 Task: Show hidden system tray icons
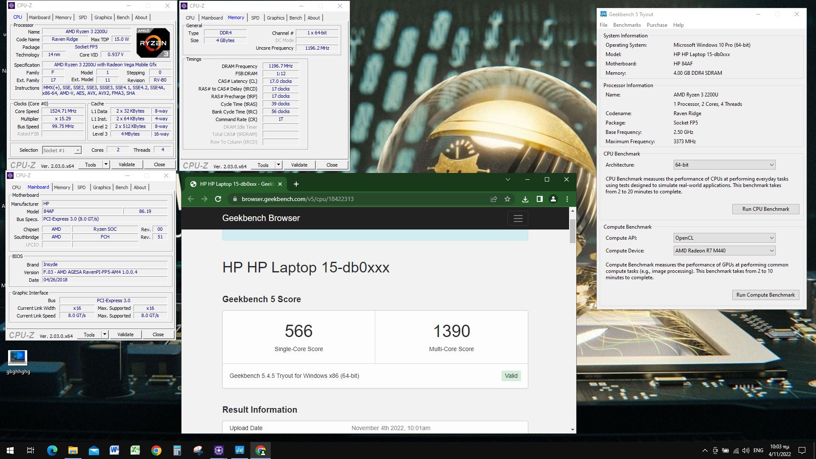pyautogui.click(x=705, y=450)
